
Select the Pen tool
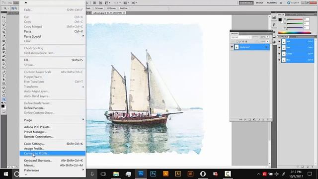point(3,72)
